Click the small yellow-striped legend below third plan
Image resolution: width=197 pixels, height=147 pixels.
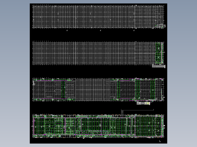(143, 103)
